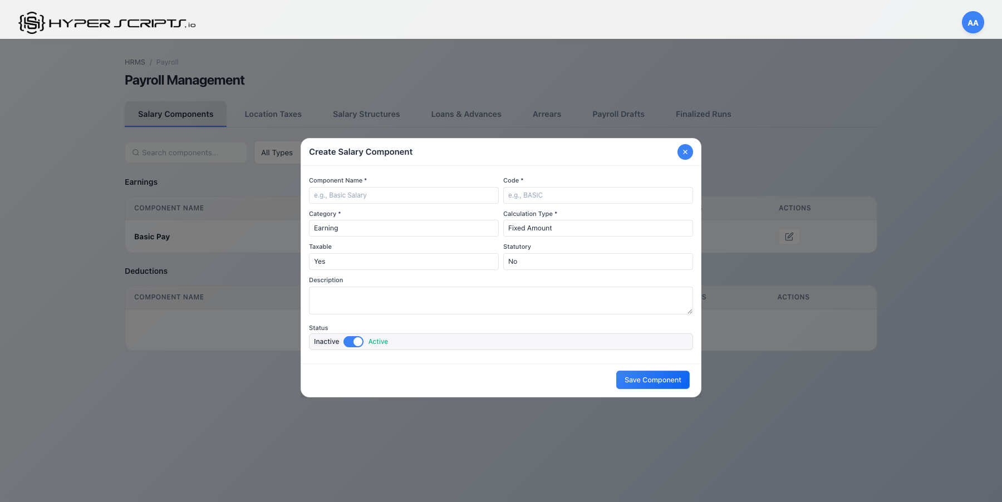
Task: Open the Calculation Type dropdown
Action: point(597,228)
